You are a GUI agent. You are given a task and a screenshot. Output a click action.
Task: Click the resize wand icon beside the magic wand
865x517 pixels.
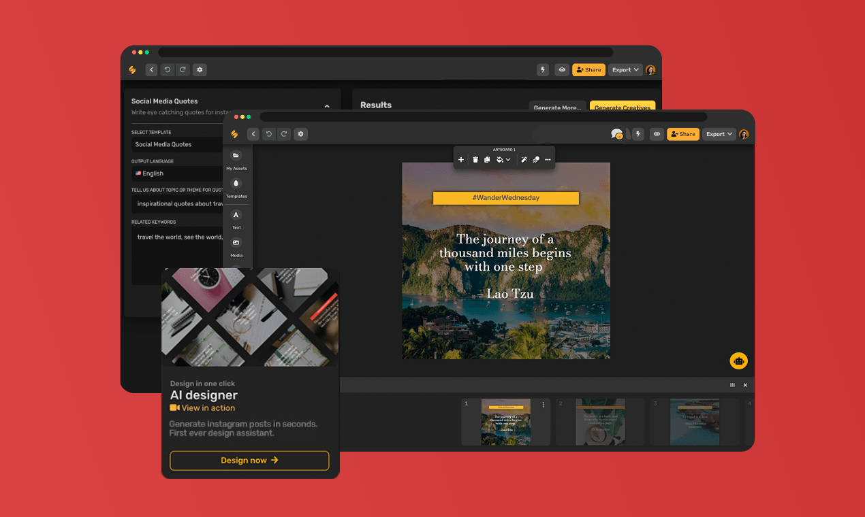(536, 160)
